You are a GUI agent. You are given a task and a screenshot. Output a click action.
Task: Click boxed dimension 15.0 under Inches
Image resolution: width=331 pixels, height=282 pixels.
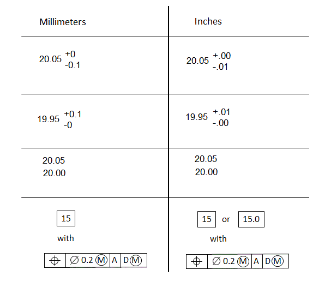click(251, 219)
